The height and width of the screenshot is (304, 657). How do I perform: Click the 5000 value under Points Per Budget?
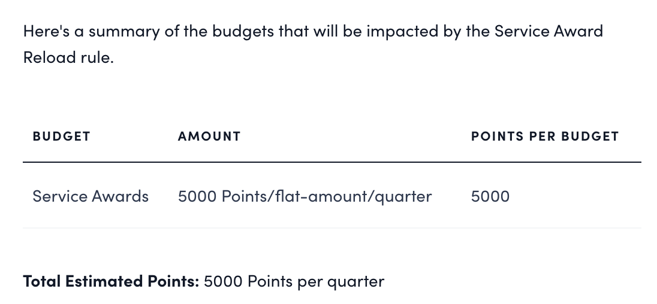[x=490, y=196]
